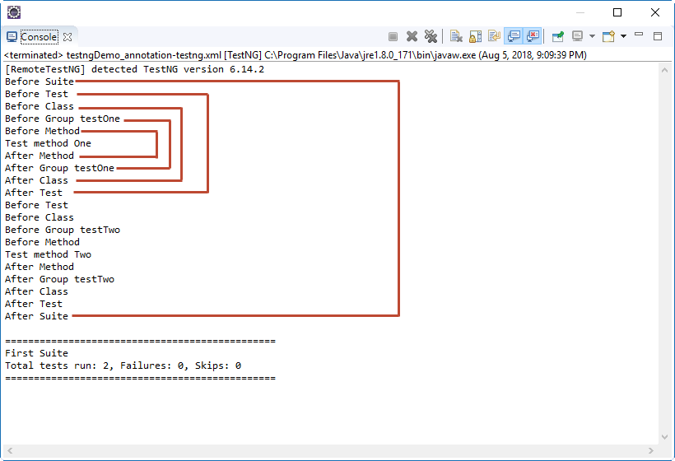Click the Terminate stop button
The height and width of the screenshot is (461, 675).
pos(393,36)
